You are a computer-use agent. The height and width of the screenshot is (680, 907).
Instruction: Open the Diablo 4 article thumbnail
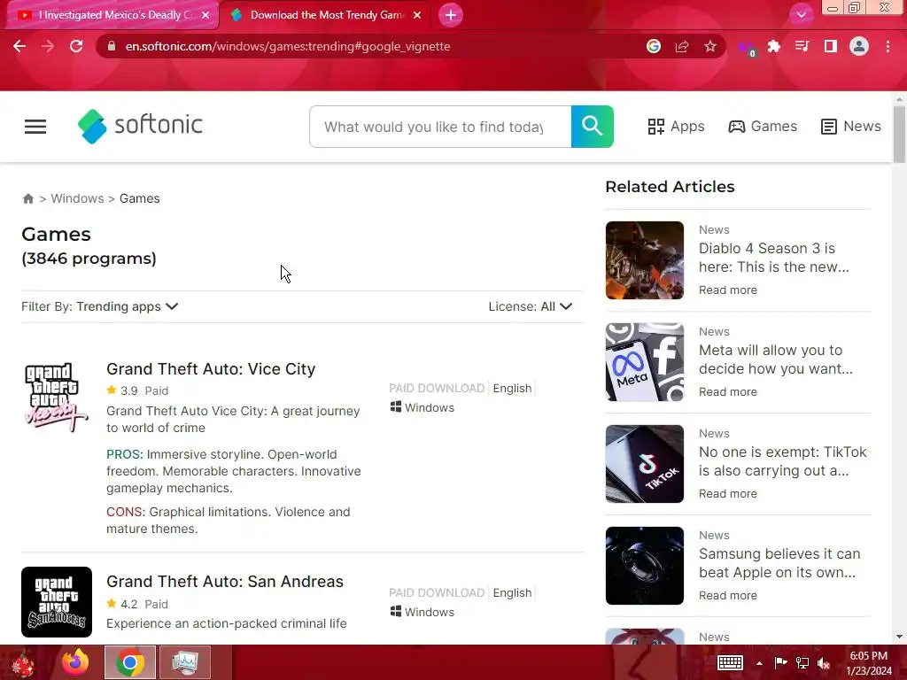click(x=645, y=260)
